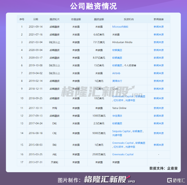The height and width of the screenshot is (185, 187).
Task: Click the 并购 round cell
Action: pos(55,108)
